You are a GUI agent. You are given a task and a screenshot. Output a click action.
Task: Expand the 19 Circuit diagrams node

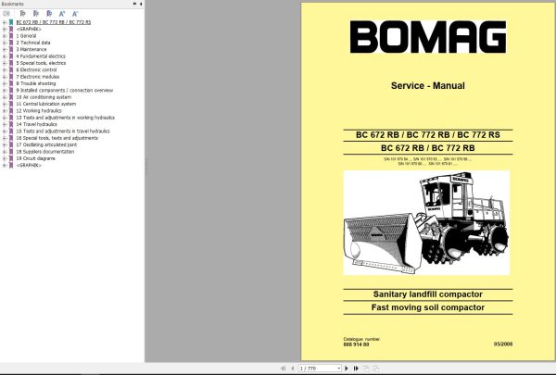(x=5, y=158)
